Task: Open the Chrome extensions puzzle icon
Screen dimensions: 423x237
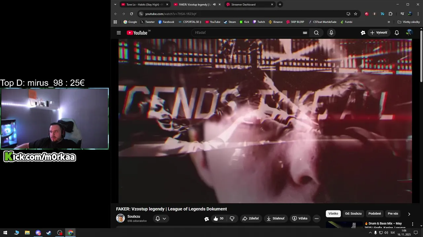Action: (x=390, y=14)
